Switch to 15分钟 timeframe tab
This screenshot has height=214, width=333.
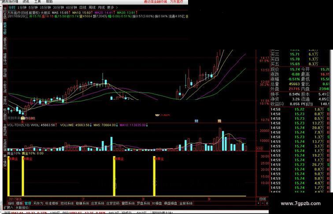(45, 7)
